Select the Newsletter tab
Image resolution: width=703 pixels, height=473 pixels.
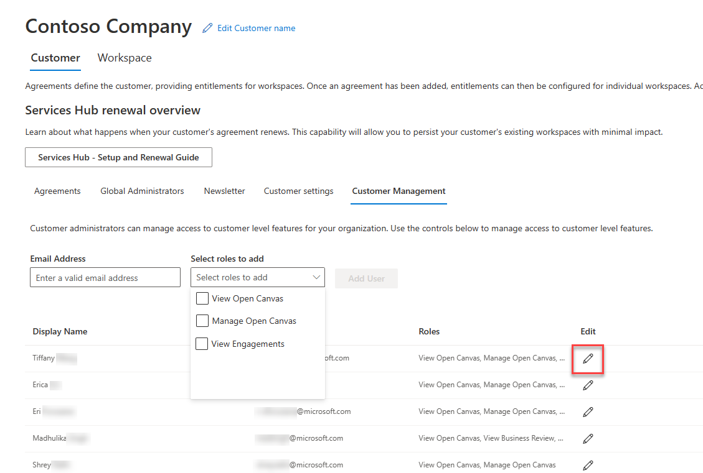pyautogui.click(x=224, y=191)
